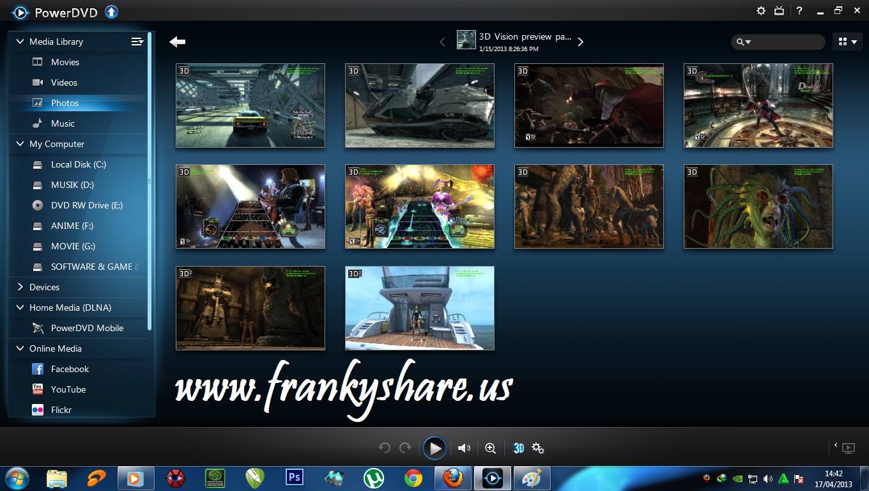Viewport: 869px width, 491px height.
Task: Click the display output icon in control bar
Action: coord(849,448)
